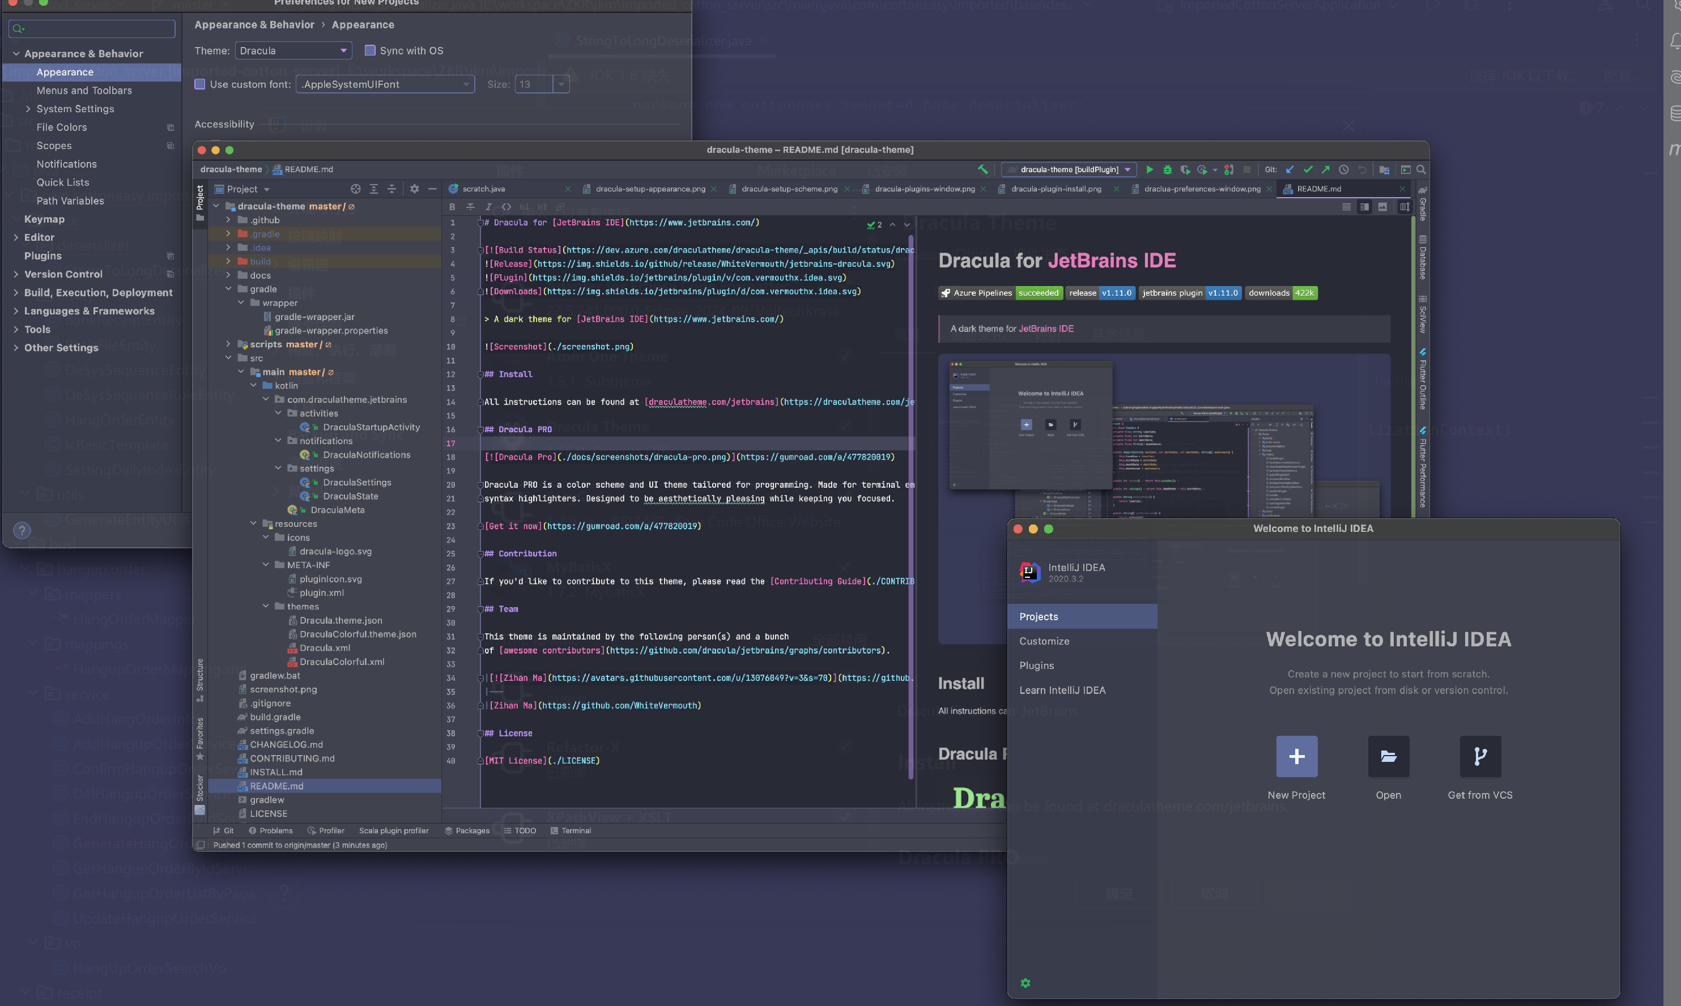Insert code span with angle brackets icon

(507, 207)
